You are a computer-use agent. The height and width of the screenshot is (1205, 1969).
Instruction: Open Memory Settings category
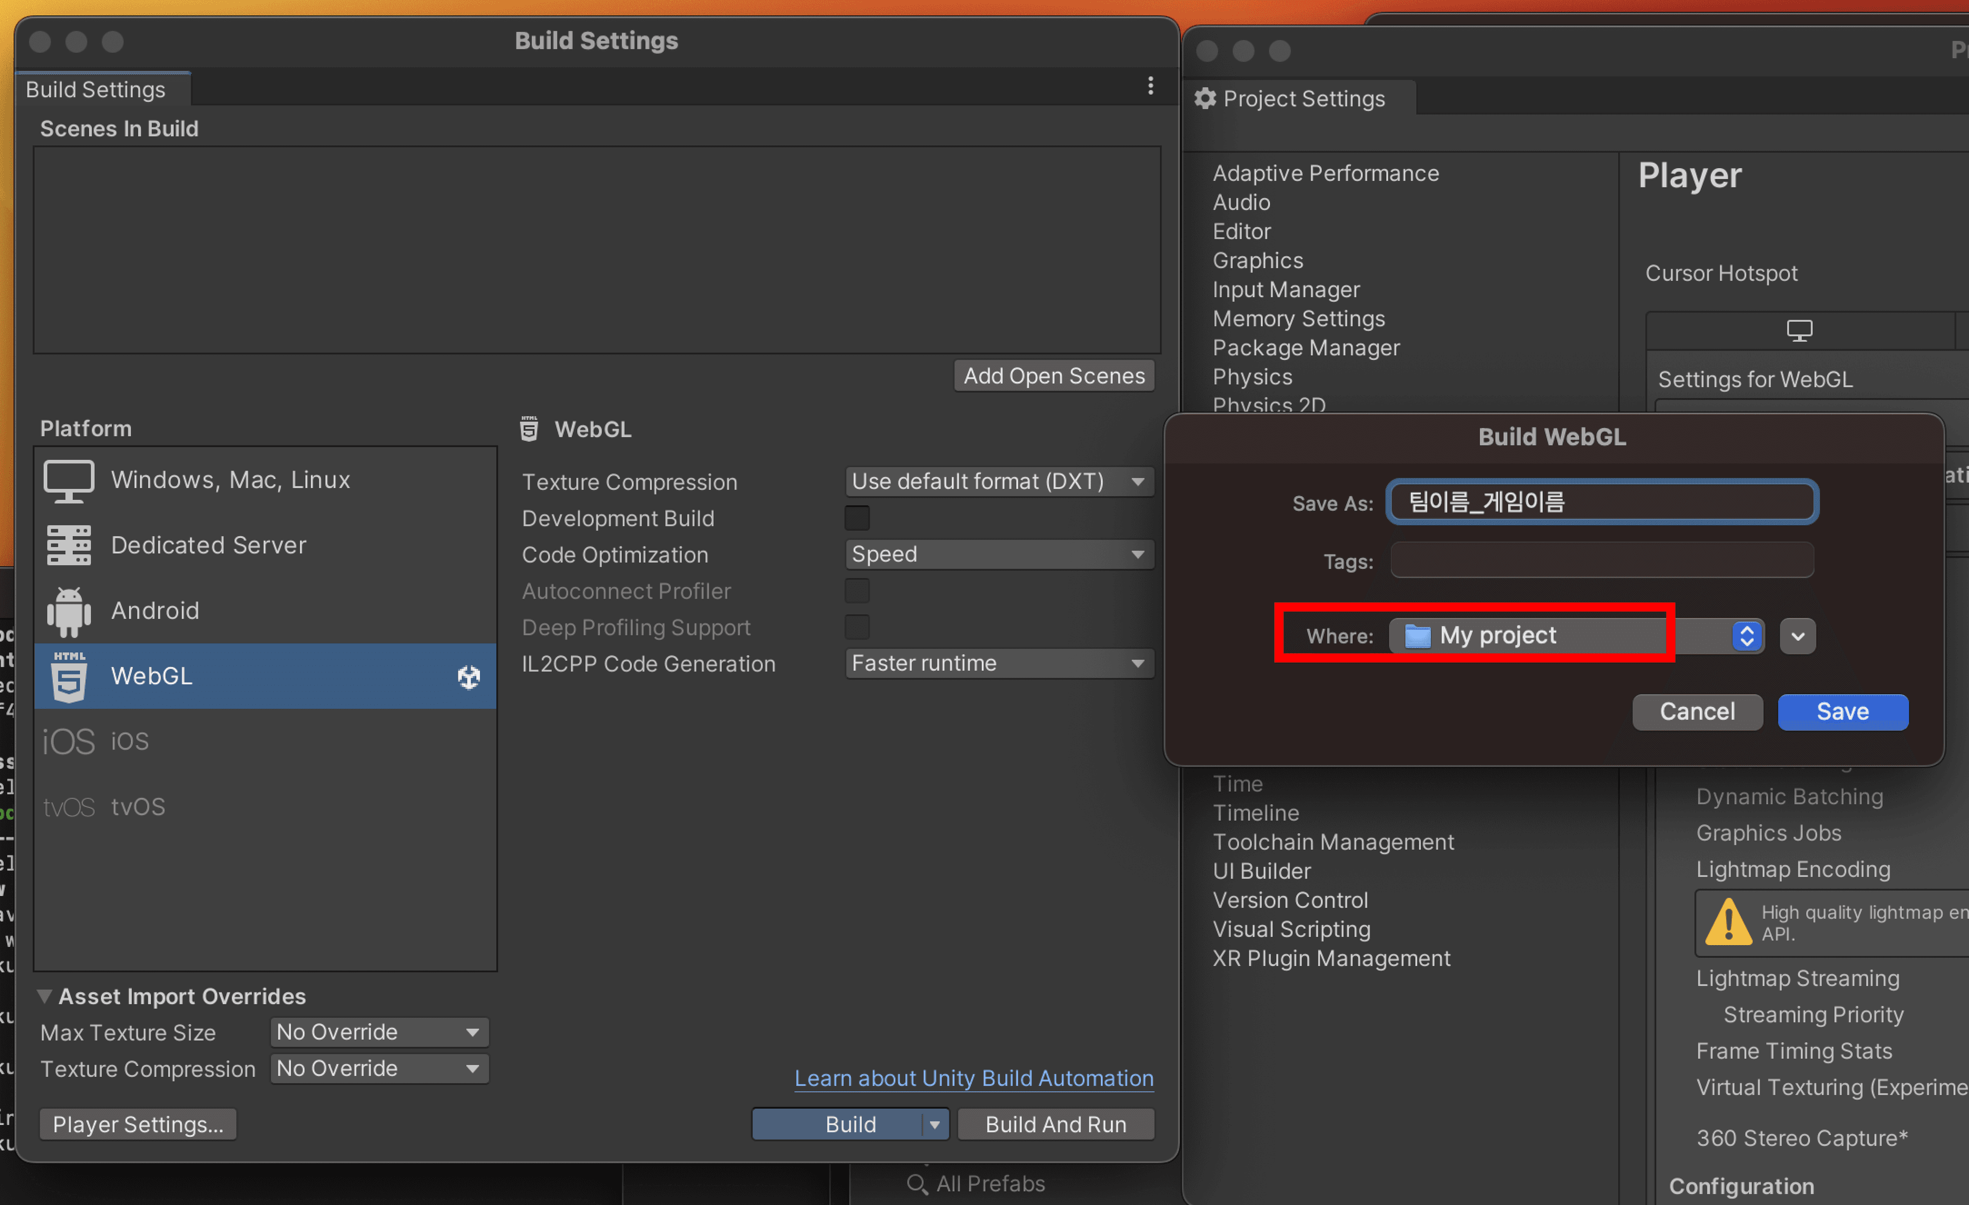[1298, 319]
